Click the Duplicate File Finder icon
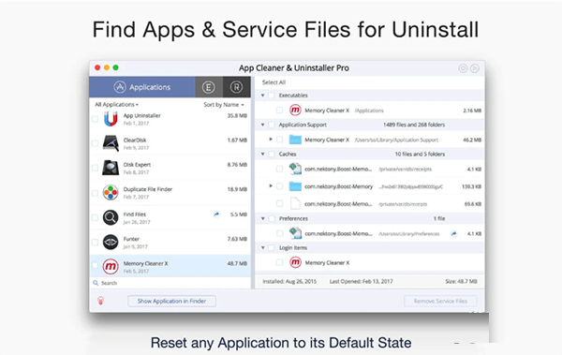Screen dimensions: 562x355 (111, 193)
